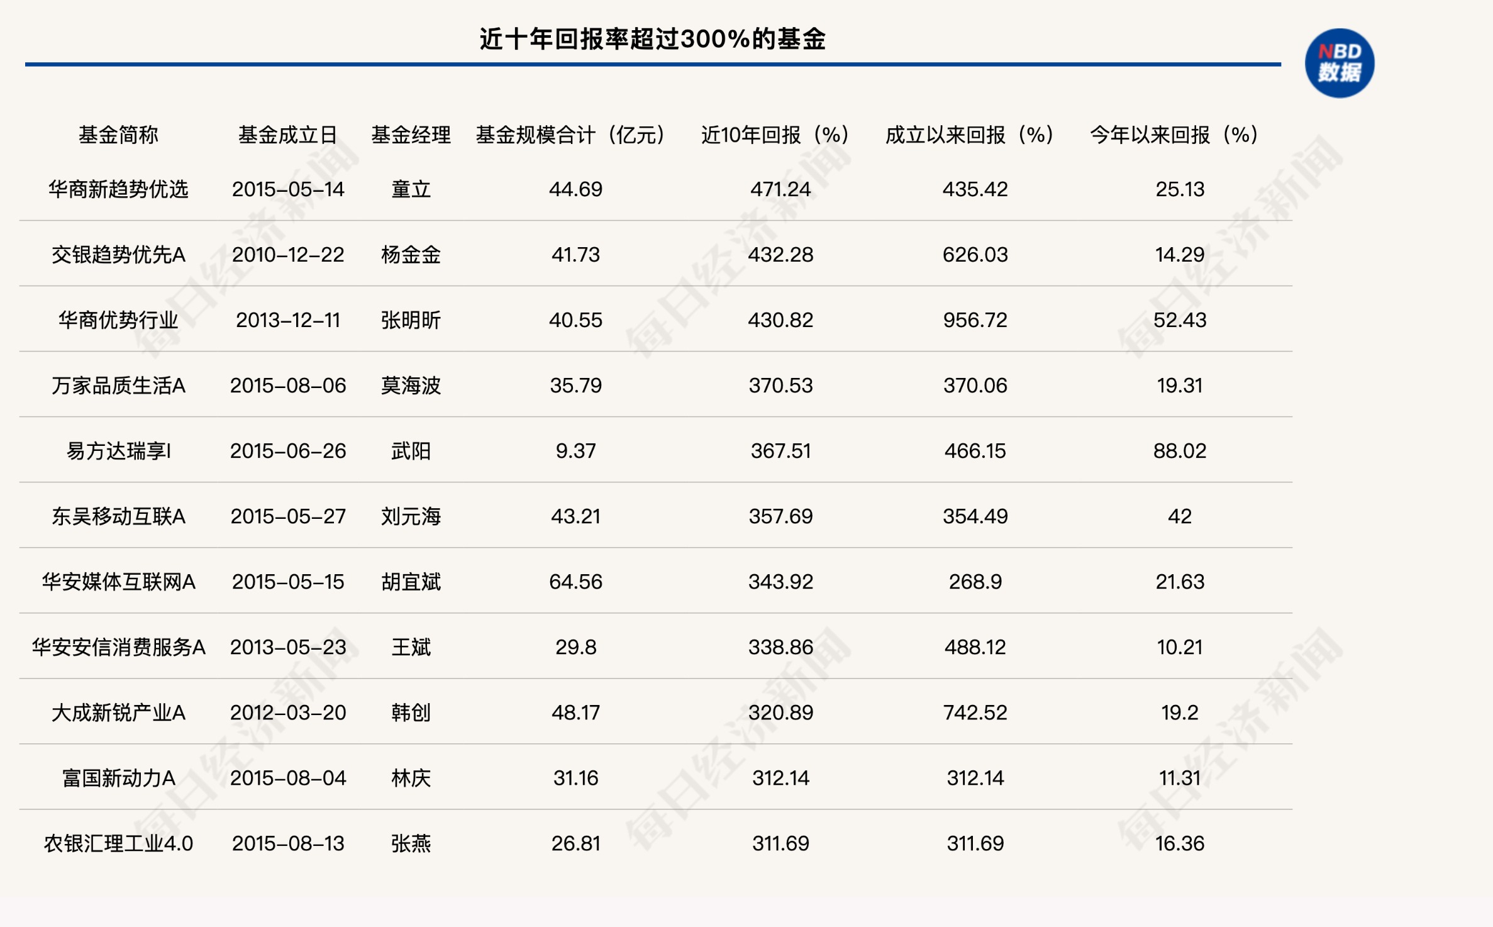Click the year-to-date return 19.2
This screenshot has height=927, width=1493.
(x=1179, y=713)
